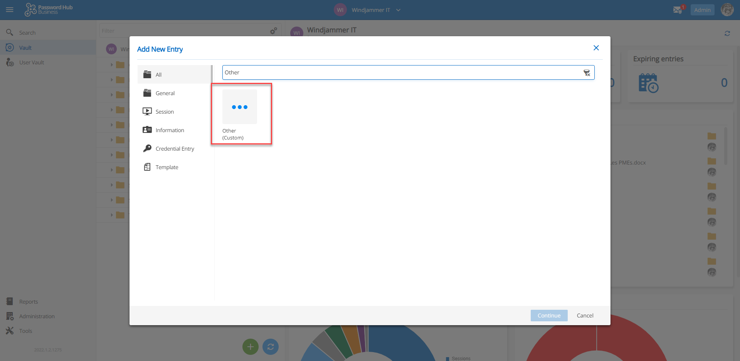
Task: Clear the filter in the entry search box
Action: click(x=587, y=73)
